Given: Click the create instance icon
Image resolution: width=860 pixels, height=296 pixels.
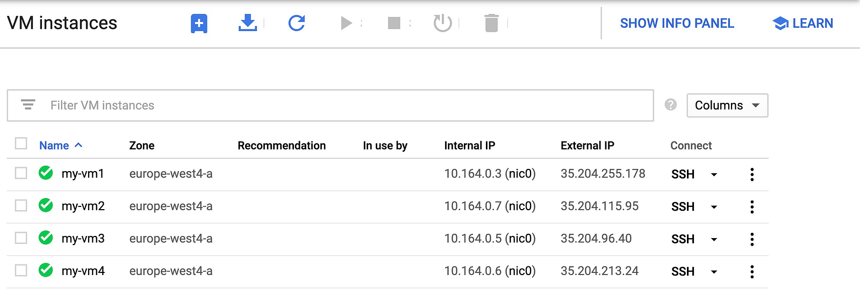Looking at the screenshot, I should (x=199, y=24).
